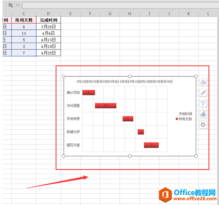Click the 3月20日 date axis label
The width and height of the screenshot is (219, 205).
[82, 81]
